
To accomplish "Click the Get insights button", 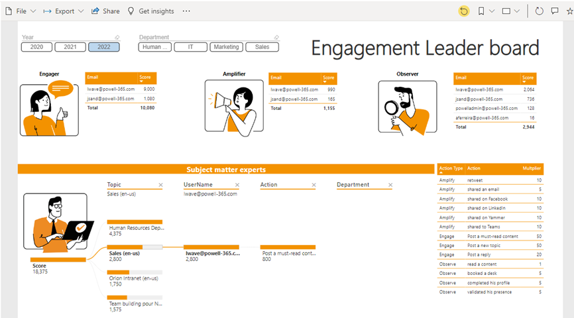I will tap(150, 11).
